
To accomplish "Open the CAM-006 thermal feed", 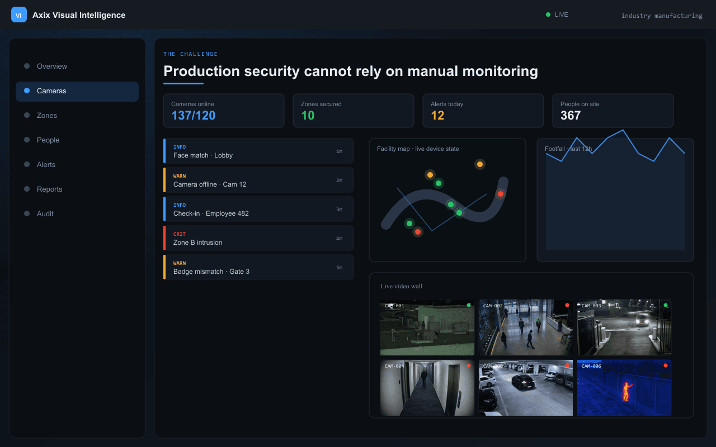I will coord(624,388).
